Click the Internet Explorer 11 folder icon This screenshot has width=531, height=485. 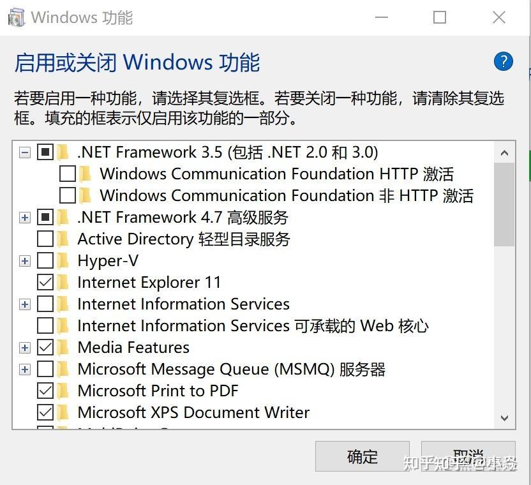(63, 282)
